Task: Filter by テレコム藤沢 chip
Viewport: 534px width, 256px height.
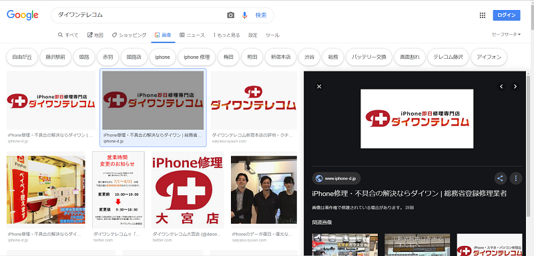Action: point(448,57)
